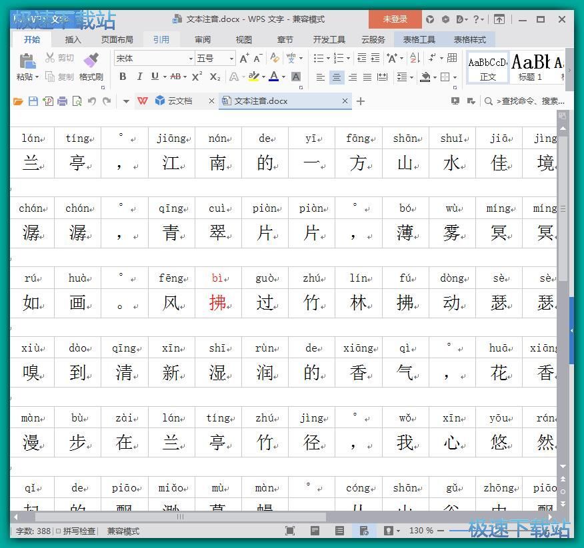Click the Sort A-Z icon
Viewport: 584px width, 548px height.
coord(415,58)
